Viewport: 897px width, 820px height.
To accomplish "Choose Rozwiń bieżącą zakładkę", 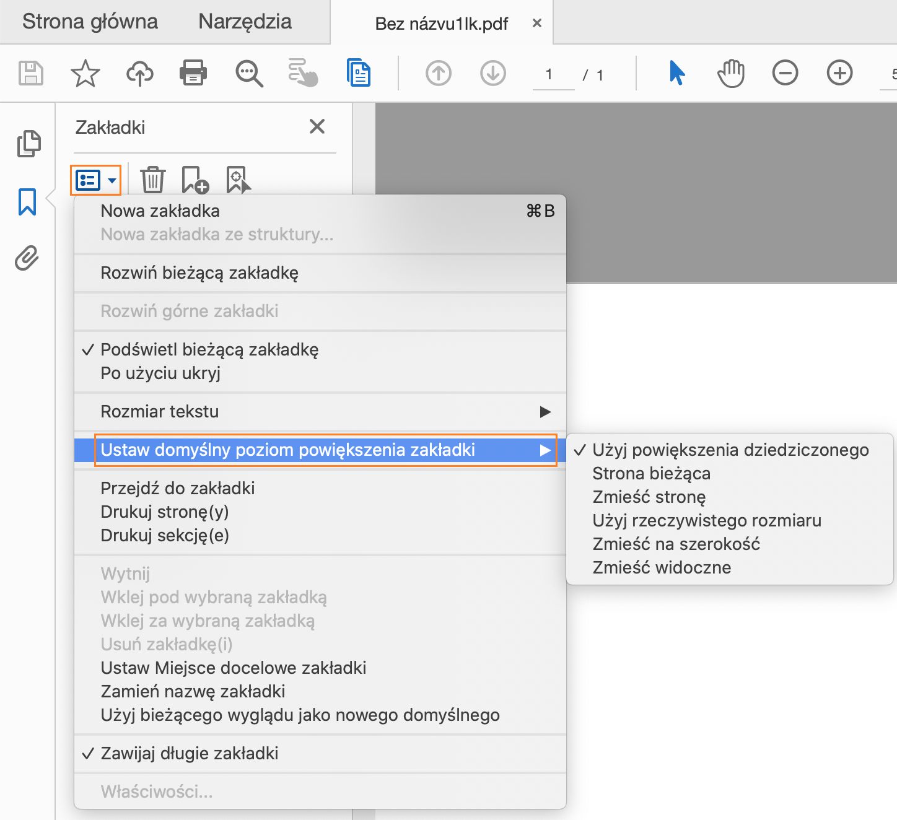I will tap(320, 273).
